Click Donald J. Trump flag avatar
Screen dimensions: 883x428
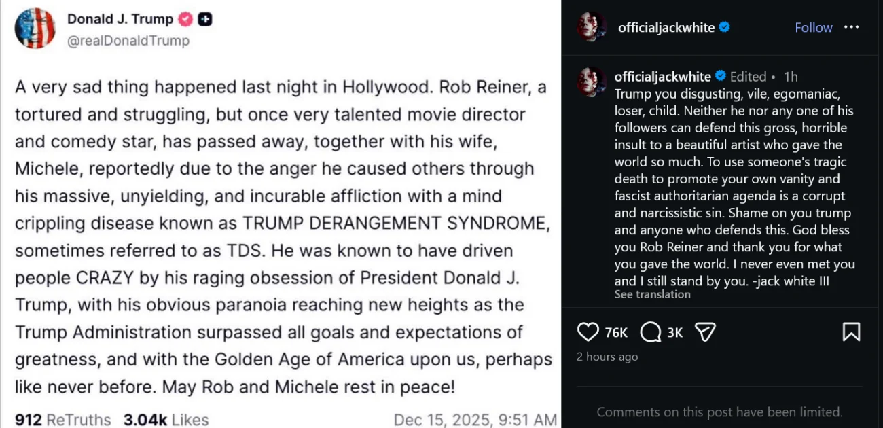[35, 29]
